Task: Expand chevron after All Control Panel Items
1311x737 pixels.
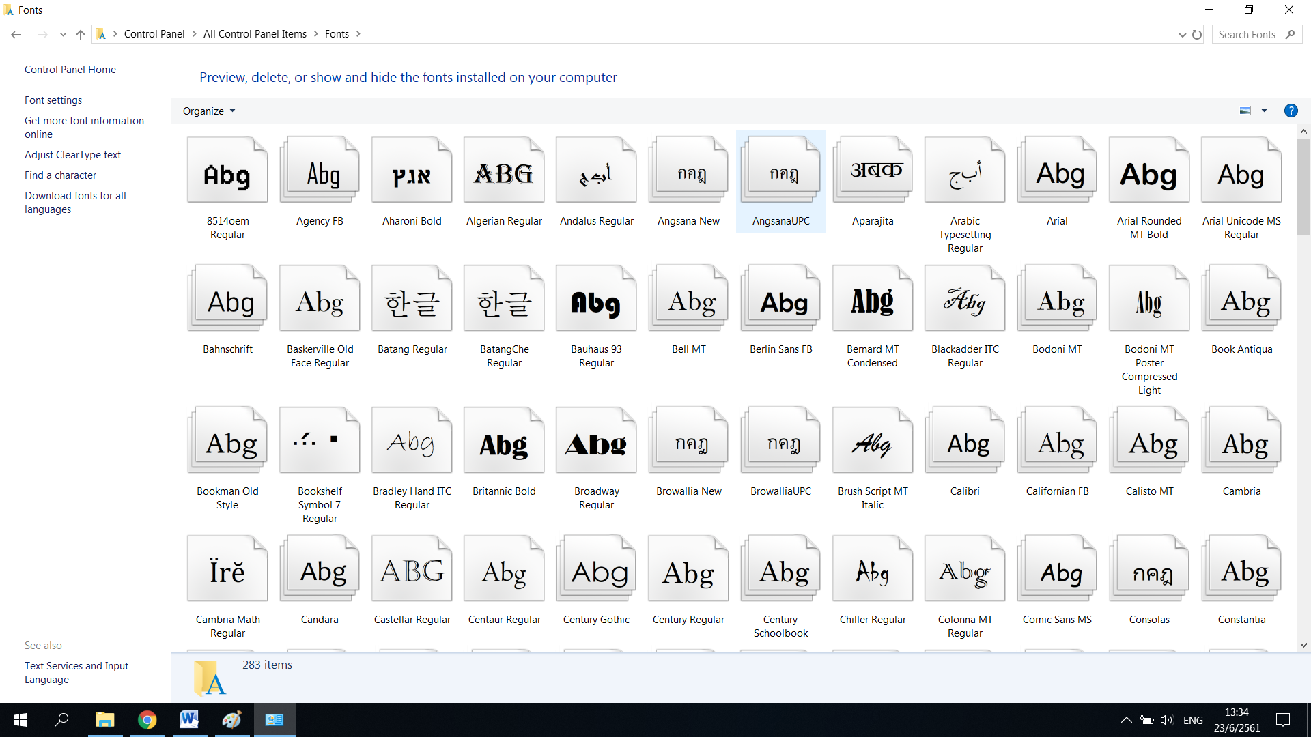Action: (x=316, y=34)
